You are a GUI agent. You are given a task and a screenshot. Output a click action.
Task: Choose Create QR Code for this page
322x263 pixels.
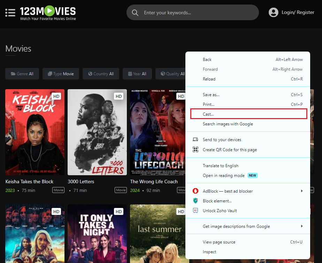click(x=248, y=150)
